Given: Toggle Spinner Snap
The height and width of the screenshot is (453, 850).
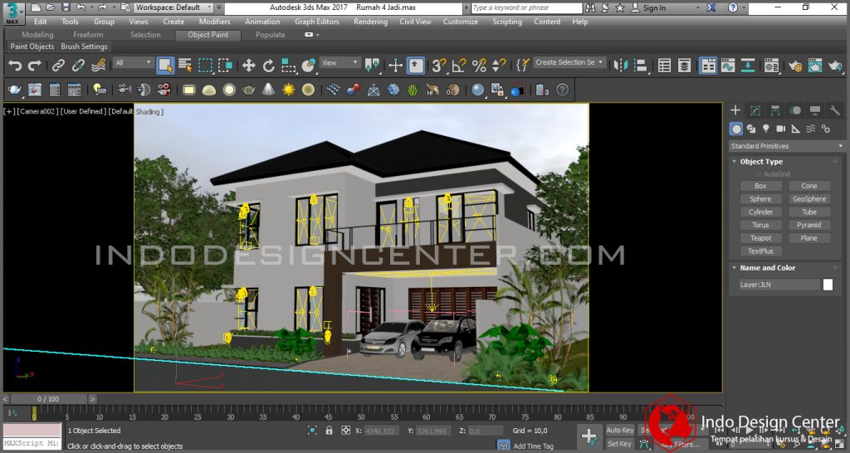Looking at the screenshot, I should click(499, 66).
